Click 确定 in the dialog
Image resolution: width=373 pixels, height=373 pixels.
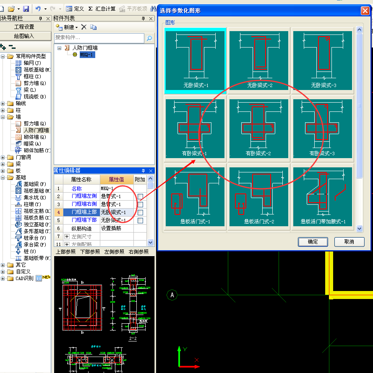pos(313,242)
